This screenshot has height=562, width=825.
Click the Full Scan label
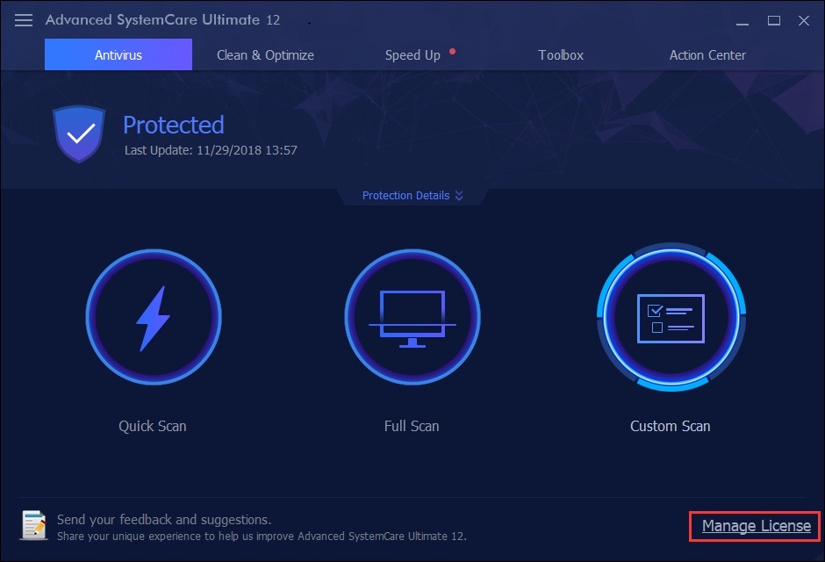coord(412,426)
